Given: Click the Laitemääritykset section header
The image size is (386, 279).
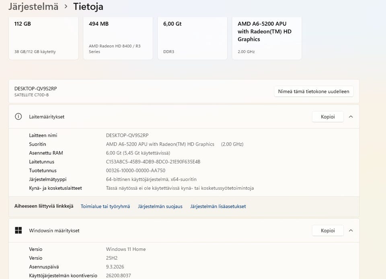Looking at the screenshot, I should [47, 117].
